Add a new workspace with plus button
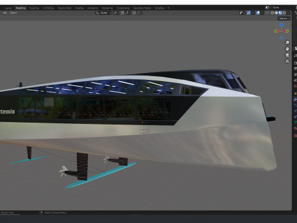 pos(168,8)
